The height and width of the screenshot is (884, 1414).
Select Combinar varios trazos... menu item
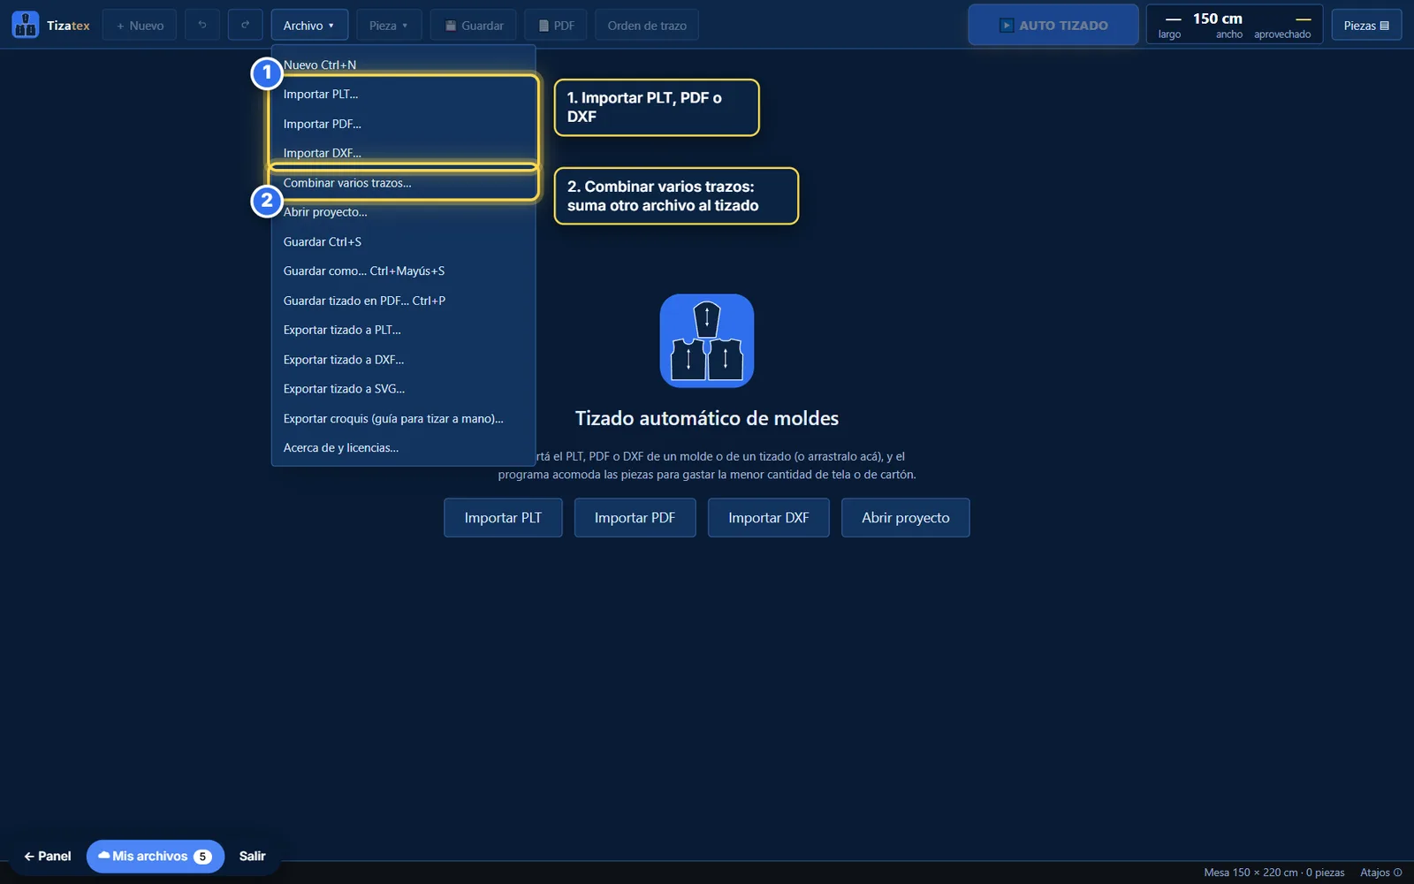coord(403,183)
